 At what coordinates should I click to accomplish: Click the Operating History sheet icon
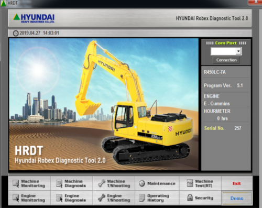(x=142, y=198)
